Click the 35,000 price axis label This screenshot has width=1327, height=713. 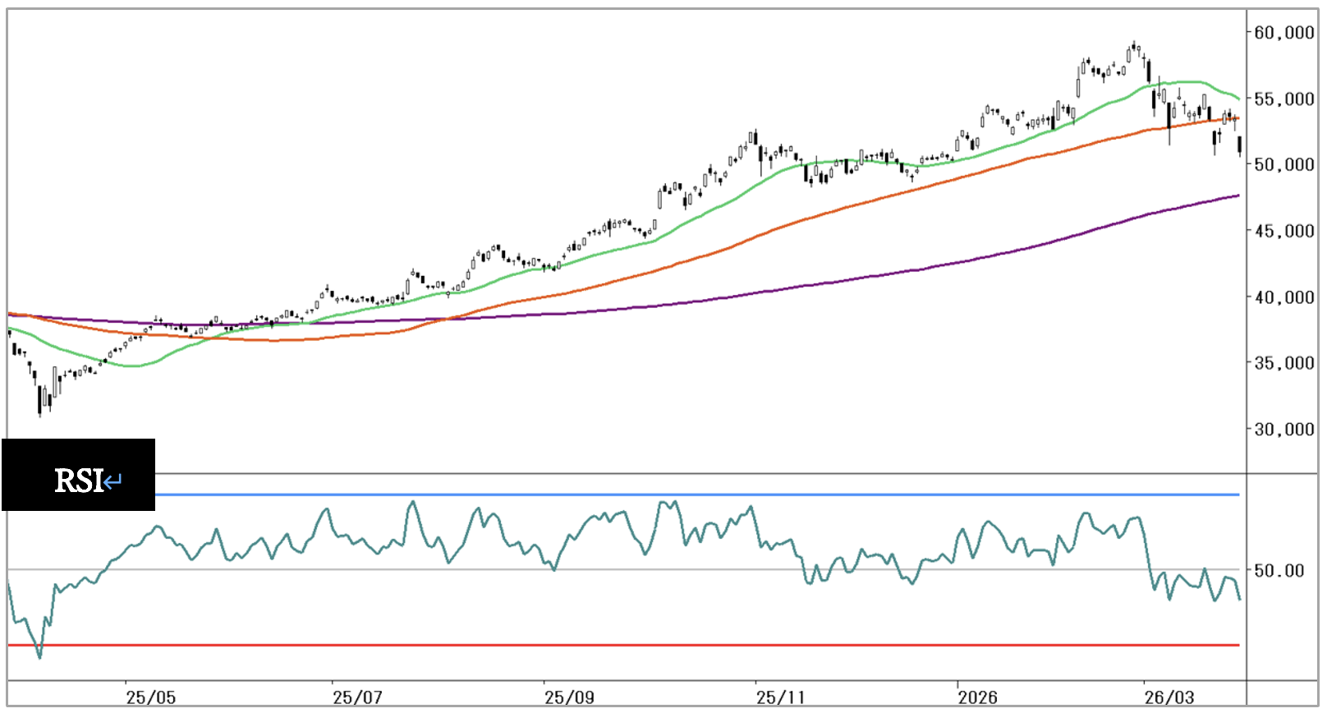1283,363
